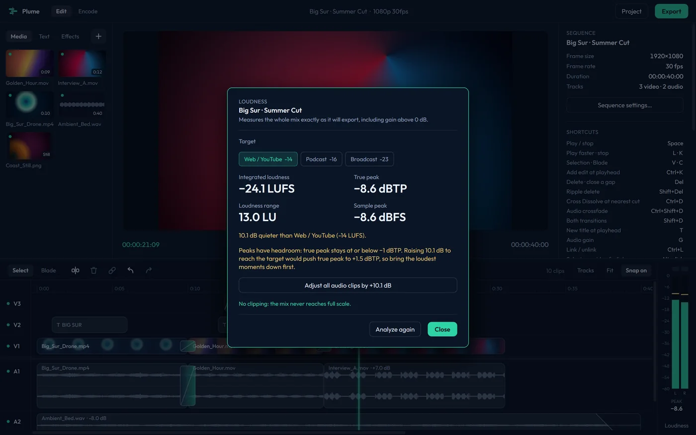Toggle the A1 track dot
Image resolution: width=696 pixels, height=435 pixels.
coord(8,371)
